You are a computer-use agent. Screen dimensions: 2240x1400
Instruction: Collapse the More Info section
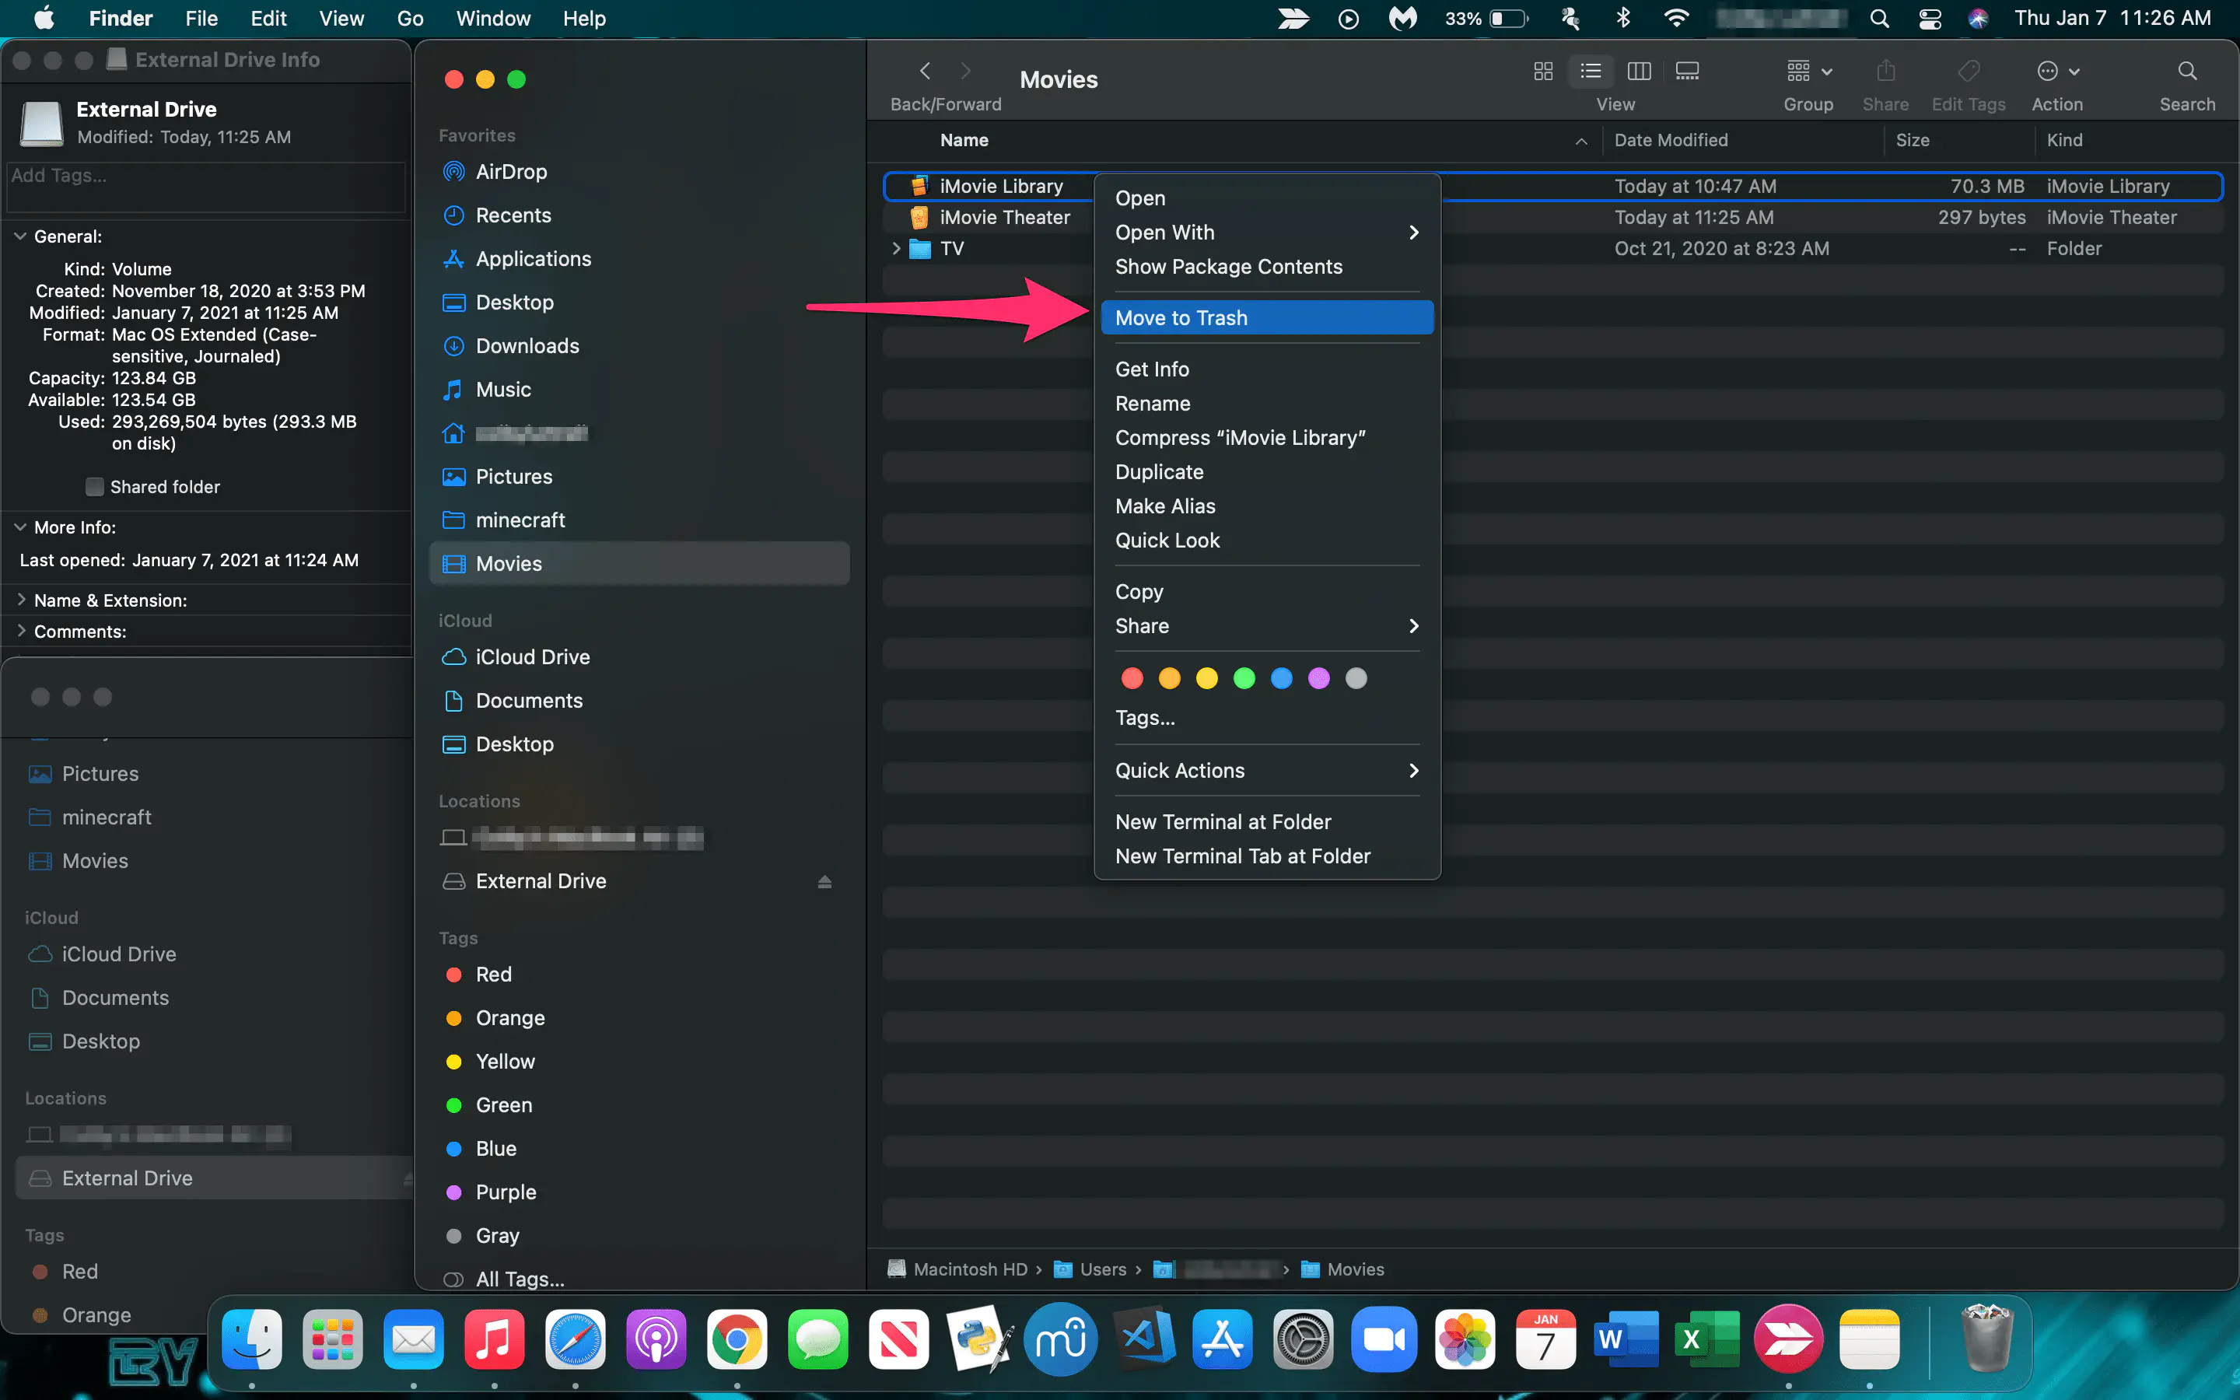(x=20, y=527)
